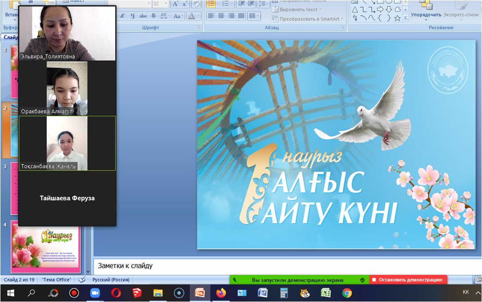This screenshot has height=302, width=482.
Task: Launch Firefox from the taskbar
Action: [221, 293]
